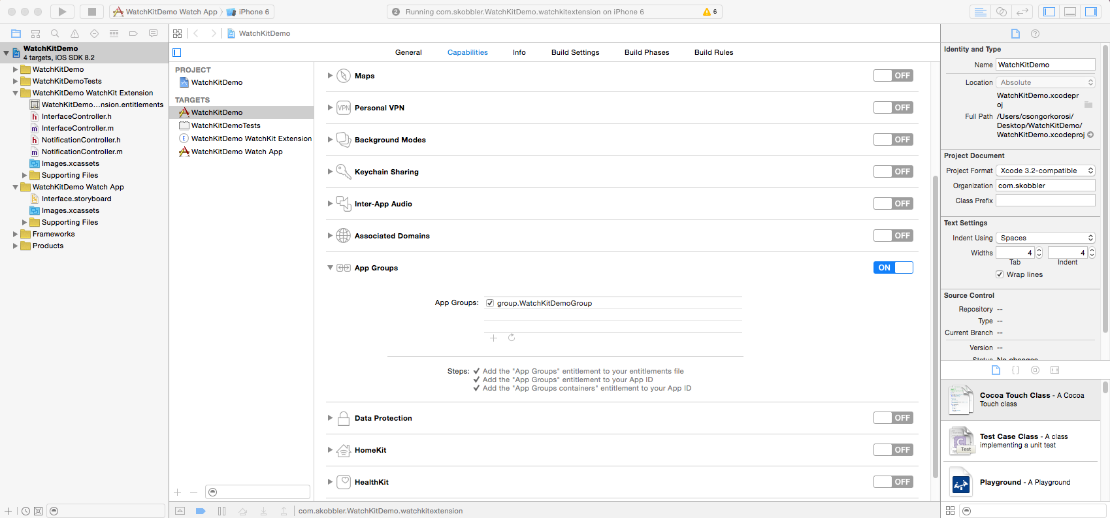The width and height of the screenshot is (1110, 518).
Task: Click add App Group plus button
Action: click(x=493, y=338)
